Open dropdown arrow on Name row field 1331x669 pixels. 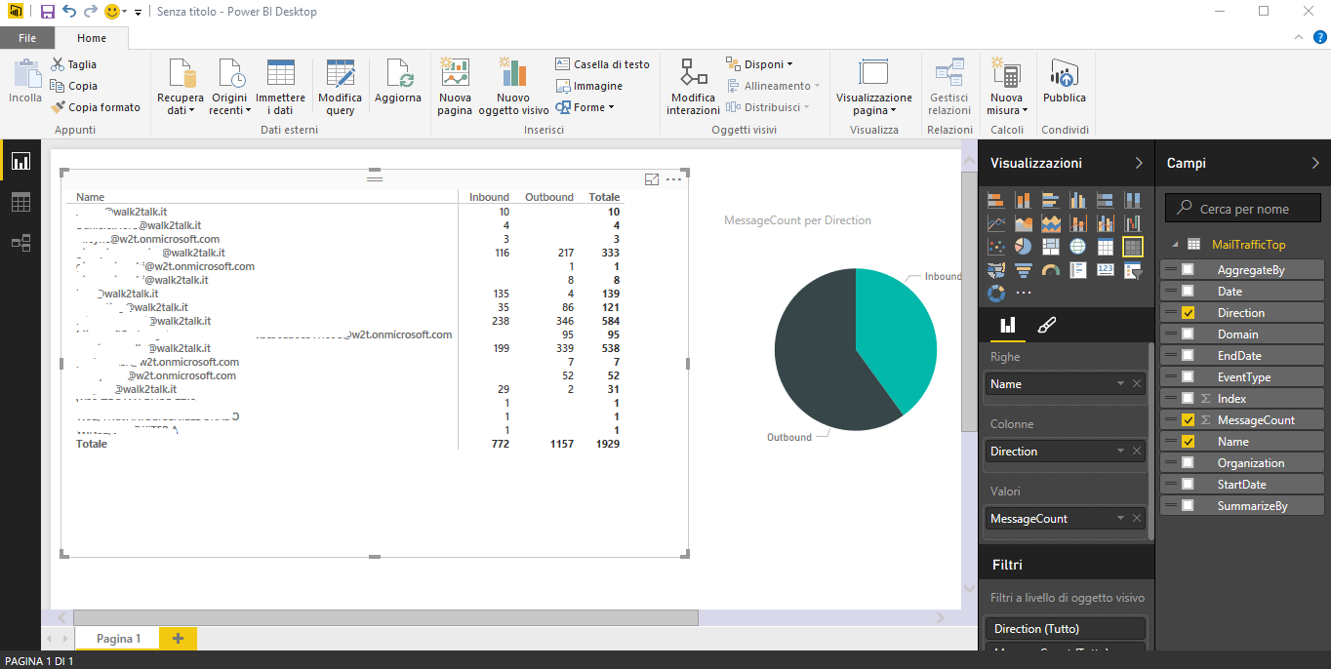click(x=1121, y=384)
